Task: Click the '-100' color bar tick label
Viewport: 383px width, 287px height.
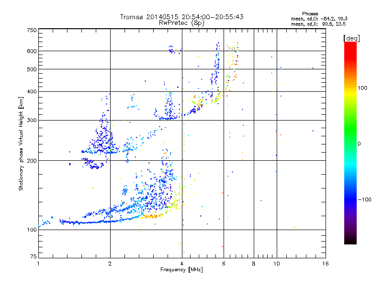Action: tap(364, 199)
